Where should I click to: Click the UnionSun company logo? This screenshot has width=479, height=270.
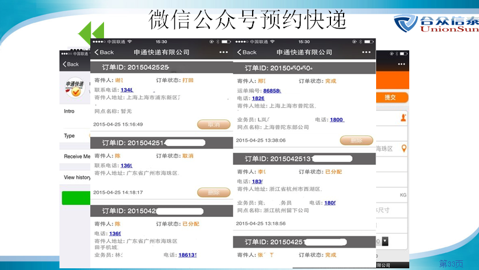point(436,23)
